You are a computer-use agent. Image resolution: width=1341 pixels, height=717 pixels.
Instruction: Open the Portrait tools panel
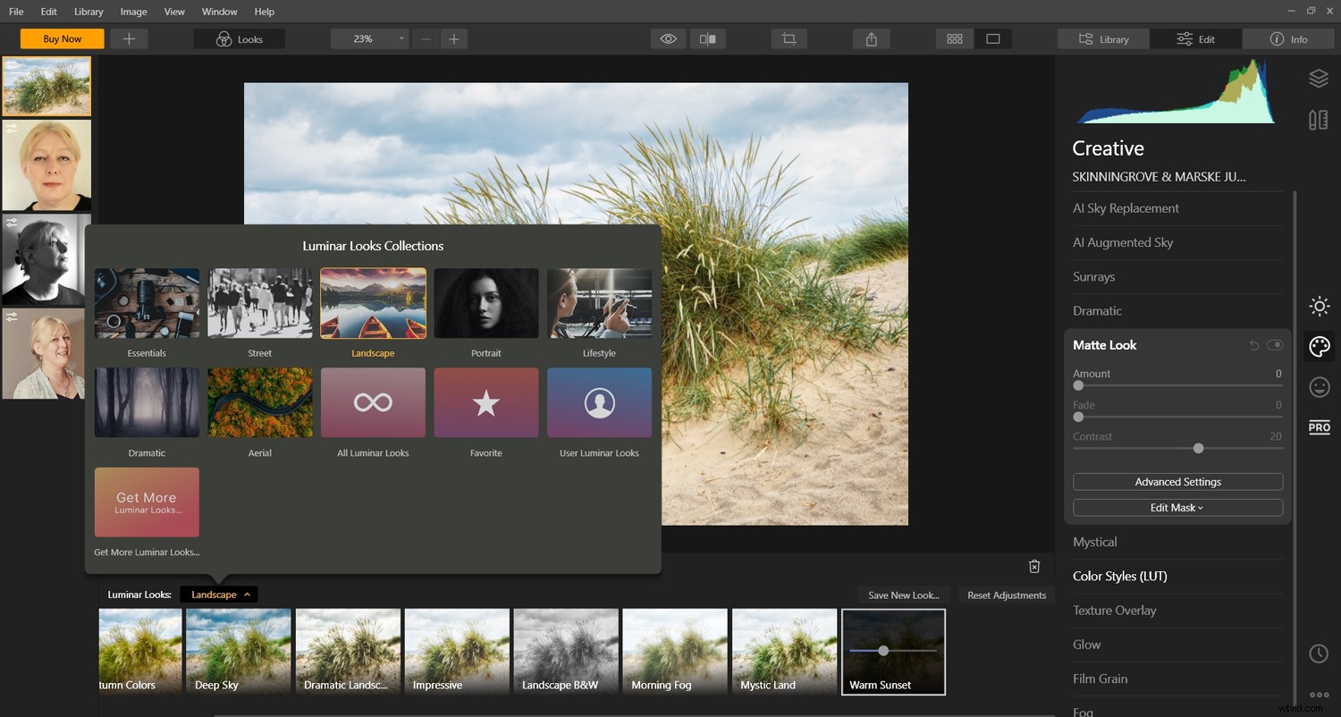[1319, 386]
